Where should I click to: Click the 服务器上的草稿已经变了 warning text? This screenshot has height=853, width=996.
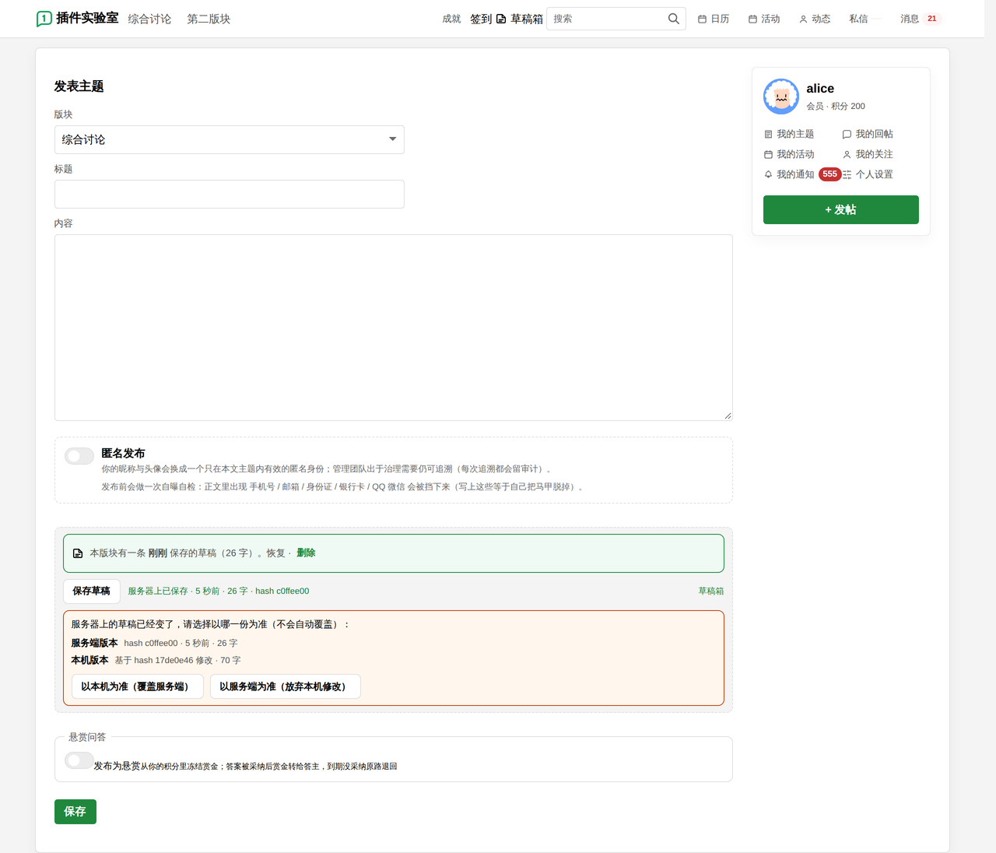point(211,625)
